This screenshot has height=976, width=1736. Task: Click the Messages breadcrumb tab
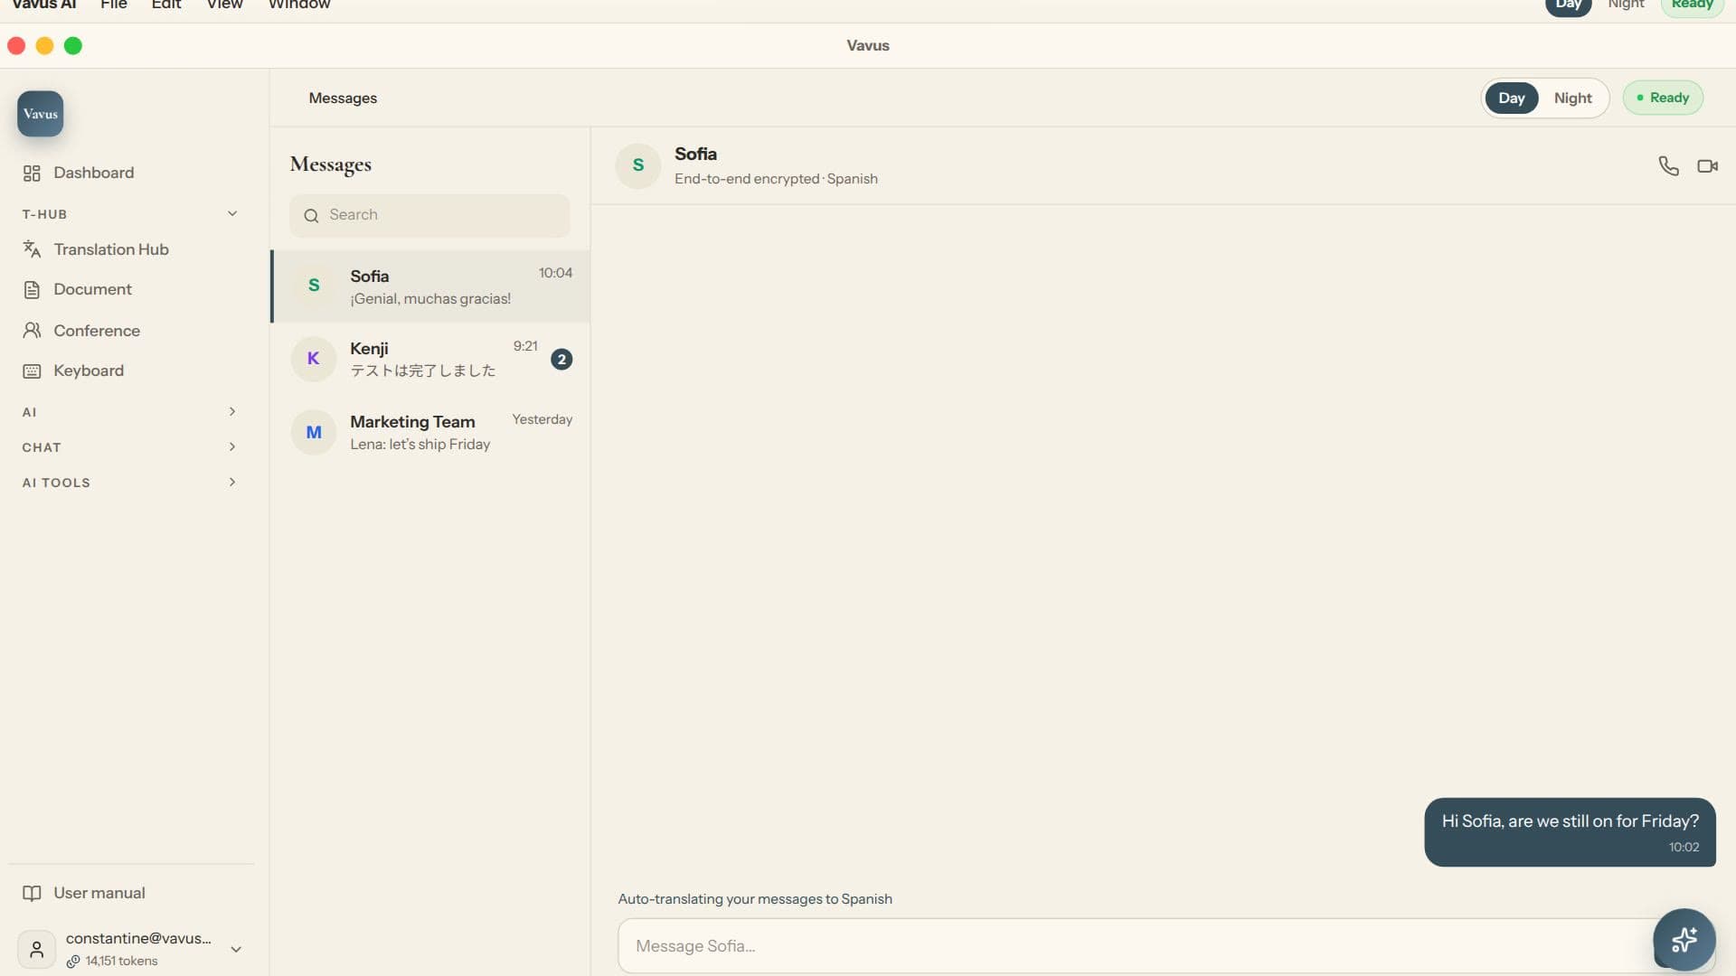coord(343,99)
